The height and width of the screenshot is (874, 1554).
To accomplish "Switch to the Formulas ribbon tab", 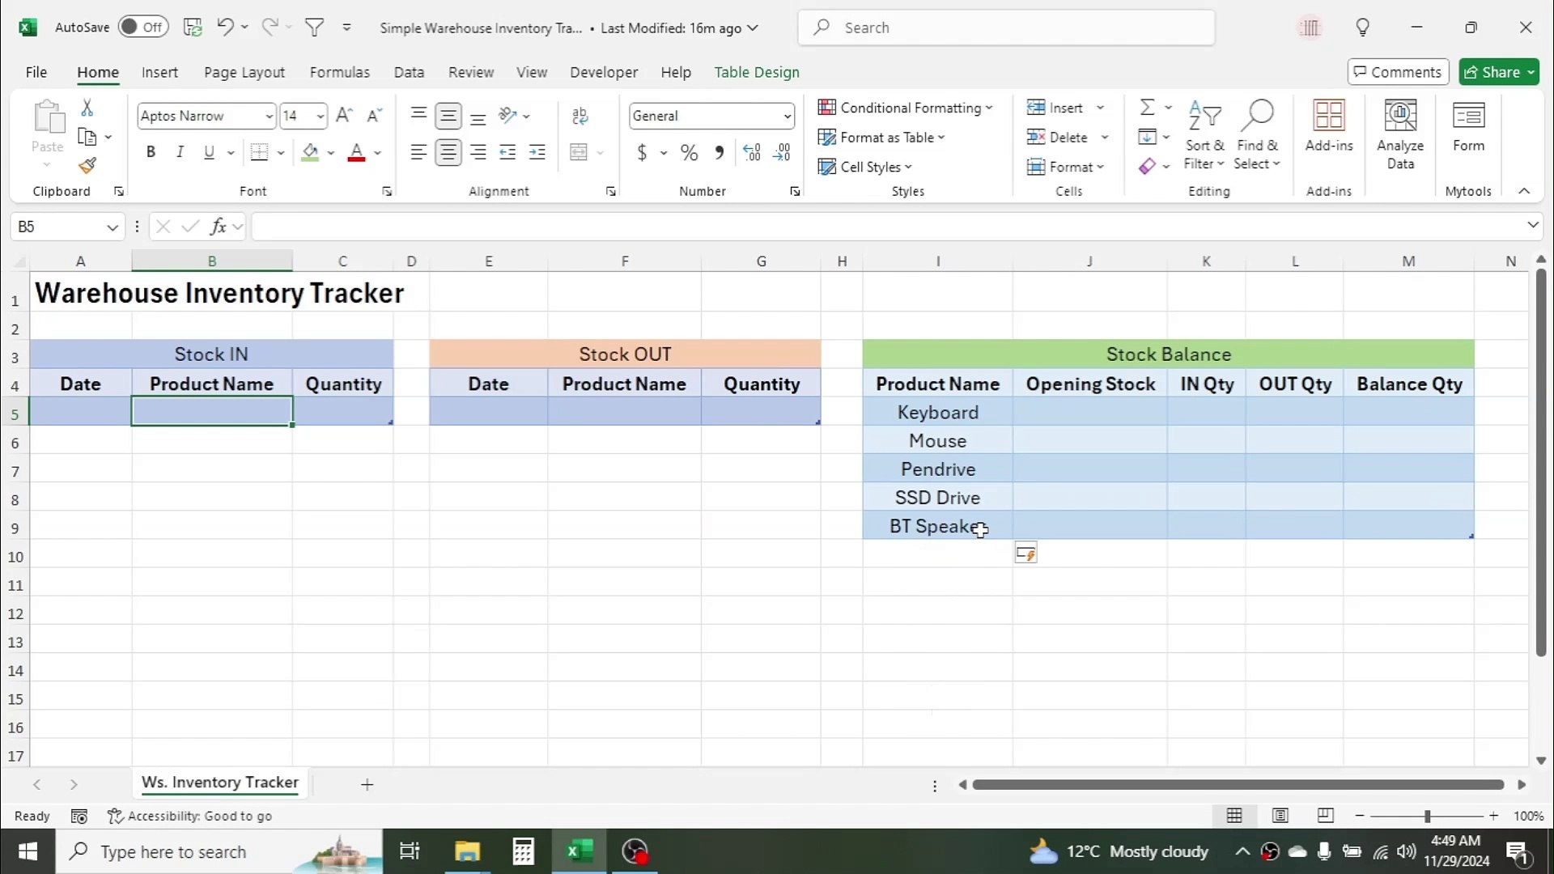I will click(x=339, y=72).
